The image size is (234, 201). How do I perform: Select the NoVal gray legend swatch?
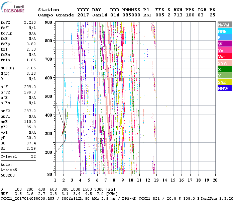(x=225, y=25)
